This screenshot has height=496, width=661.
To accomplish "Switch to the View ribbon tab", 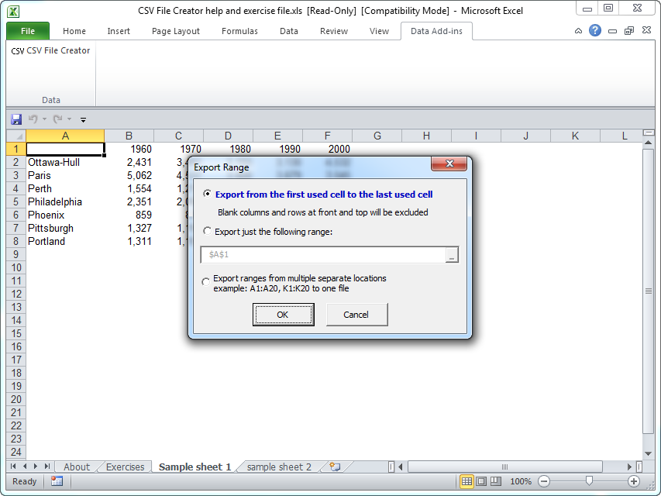I will 379,31.
